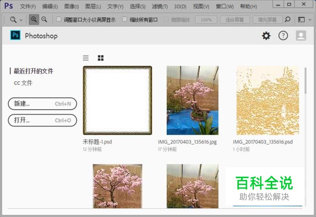This screenshot has height=217, width=316.
Task: Open the 编辑(E) menu
Action: tap(50, 6)
